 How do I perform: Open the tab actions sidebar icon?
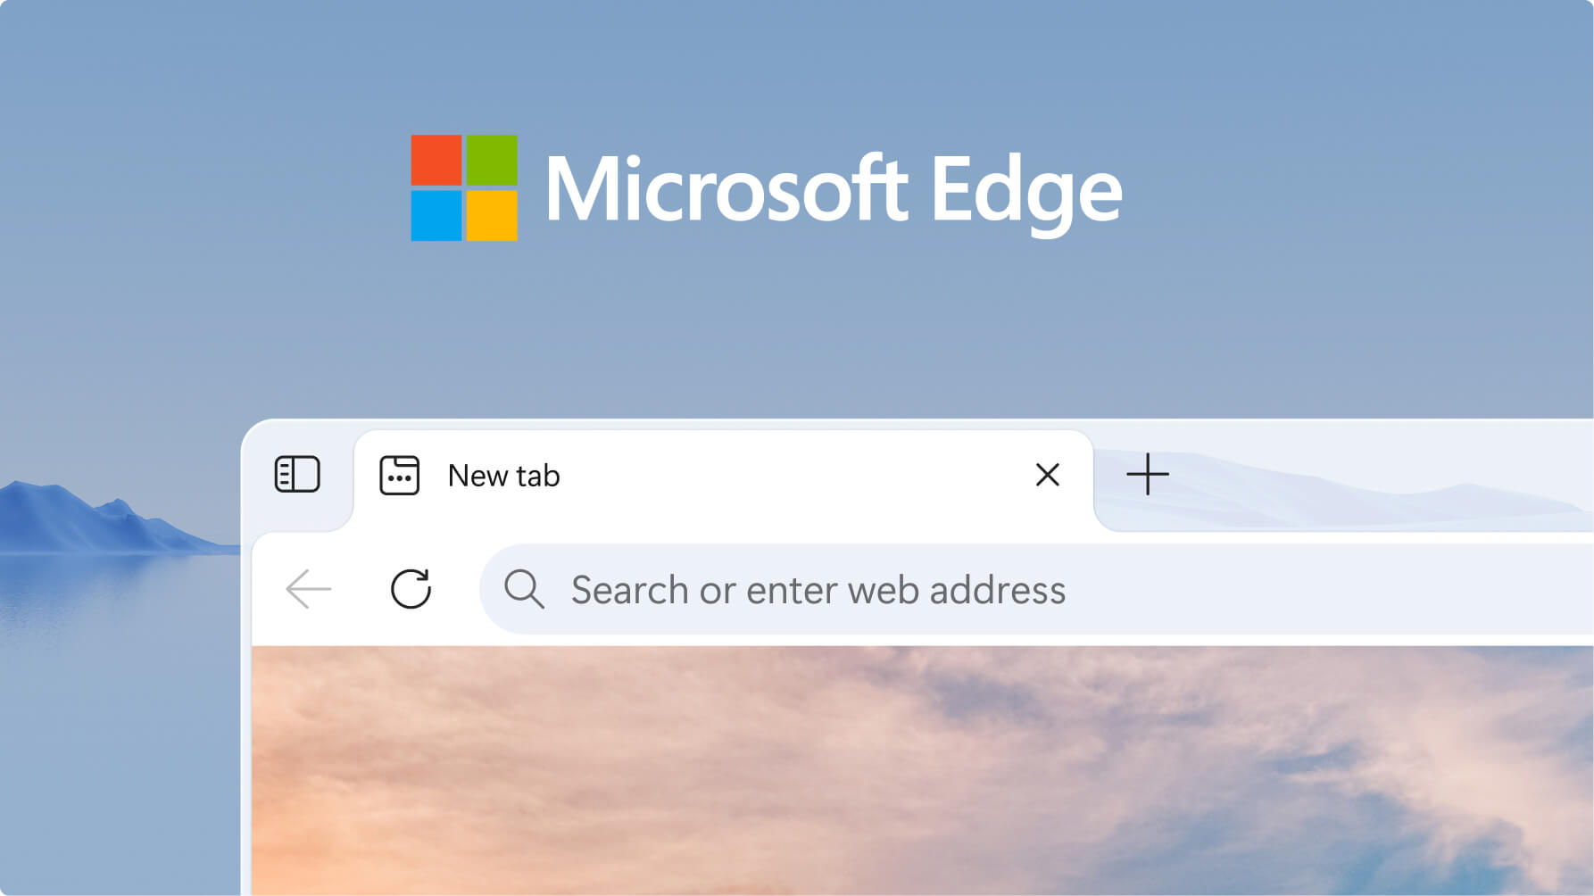(297, 475)
